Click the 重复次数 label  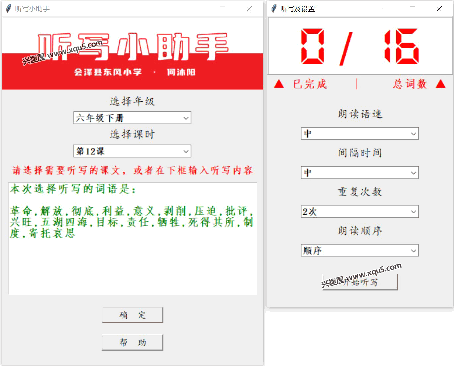coord(360,192)
